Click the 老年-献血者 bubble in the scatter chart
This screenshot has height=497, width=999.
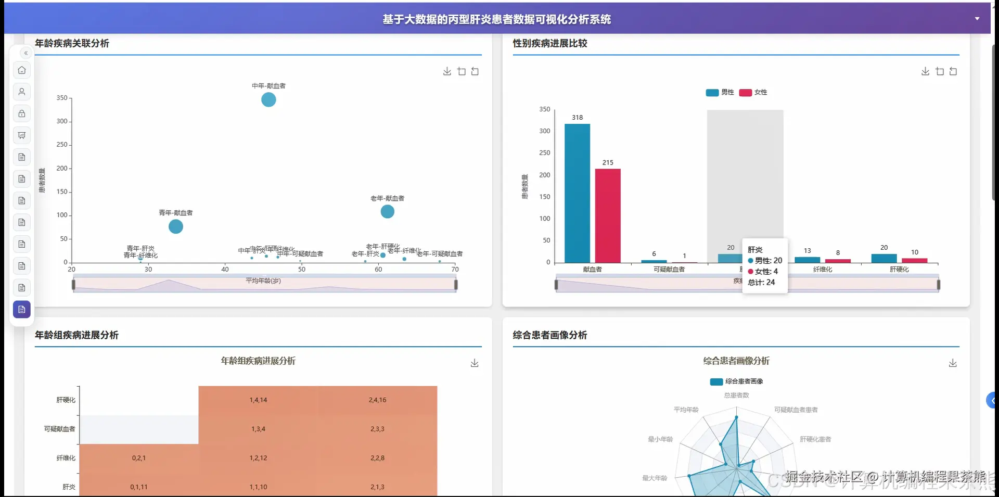pyautogui.click(x=388, y=211)
